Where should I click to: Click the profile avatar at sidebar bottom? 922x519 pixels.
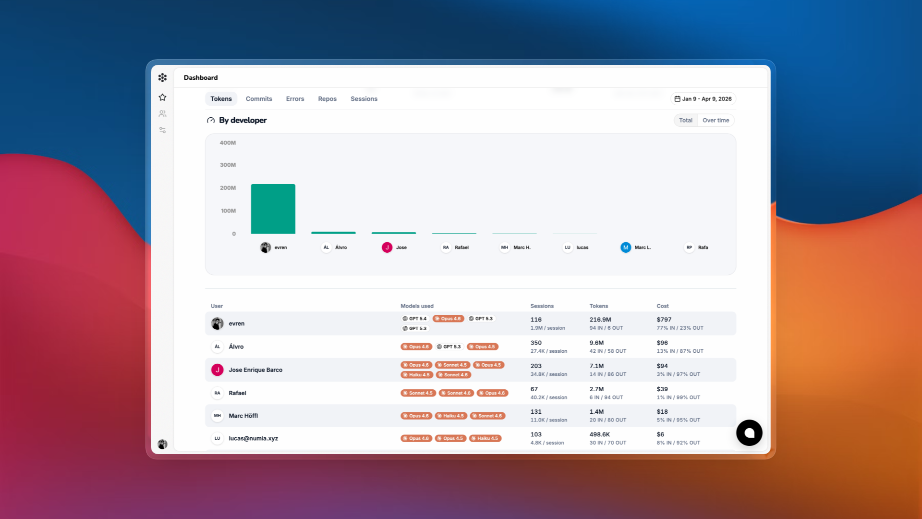[x=162, y=444]
